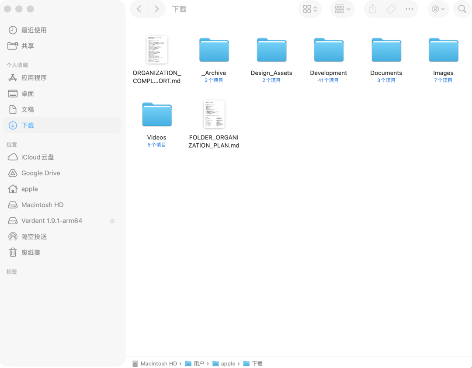Select 最近使用 in the sidebar

click(x=34, y=30)
